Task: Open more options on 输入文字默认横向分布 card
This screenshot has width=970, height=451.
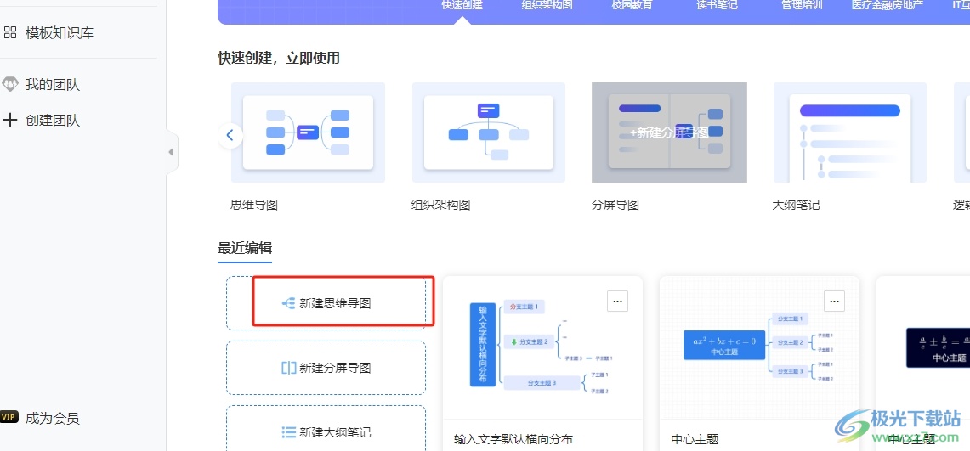Action: (x=617, y=301)
